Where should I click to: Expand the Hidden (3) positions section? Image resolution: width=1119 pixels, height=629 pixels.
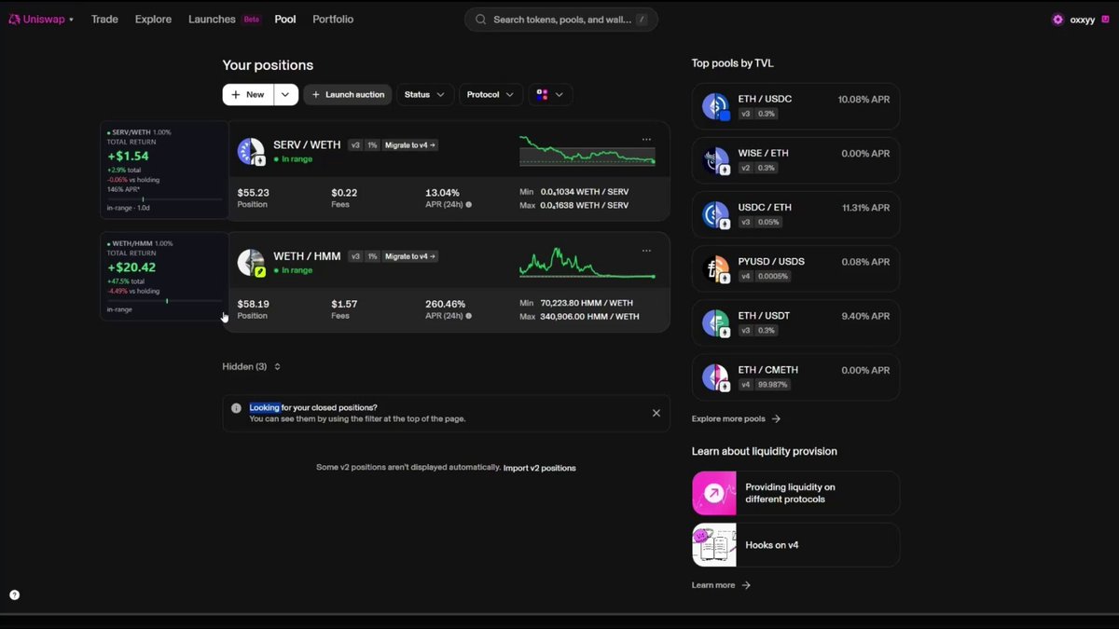[251, 366]
